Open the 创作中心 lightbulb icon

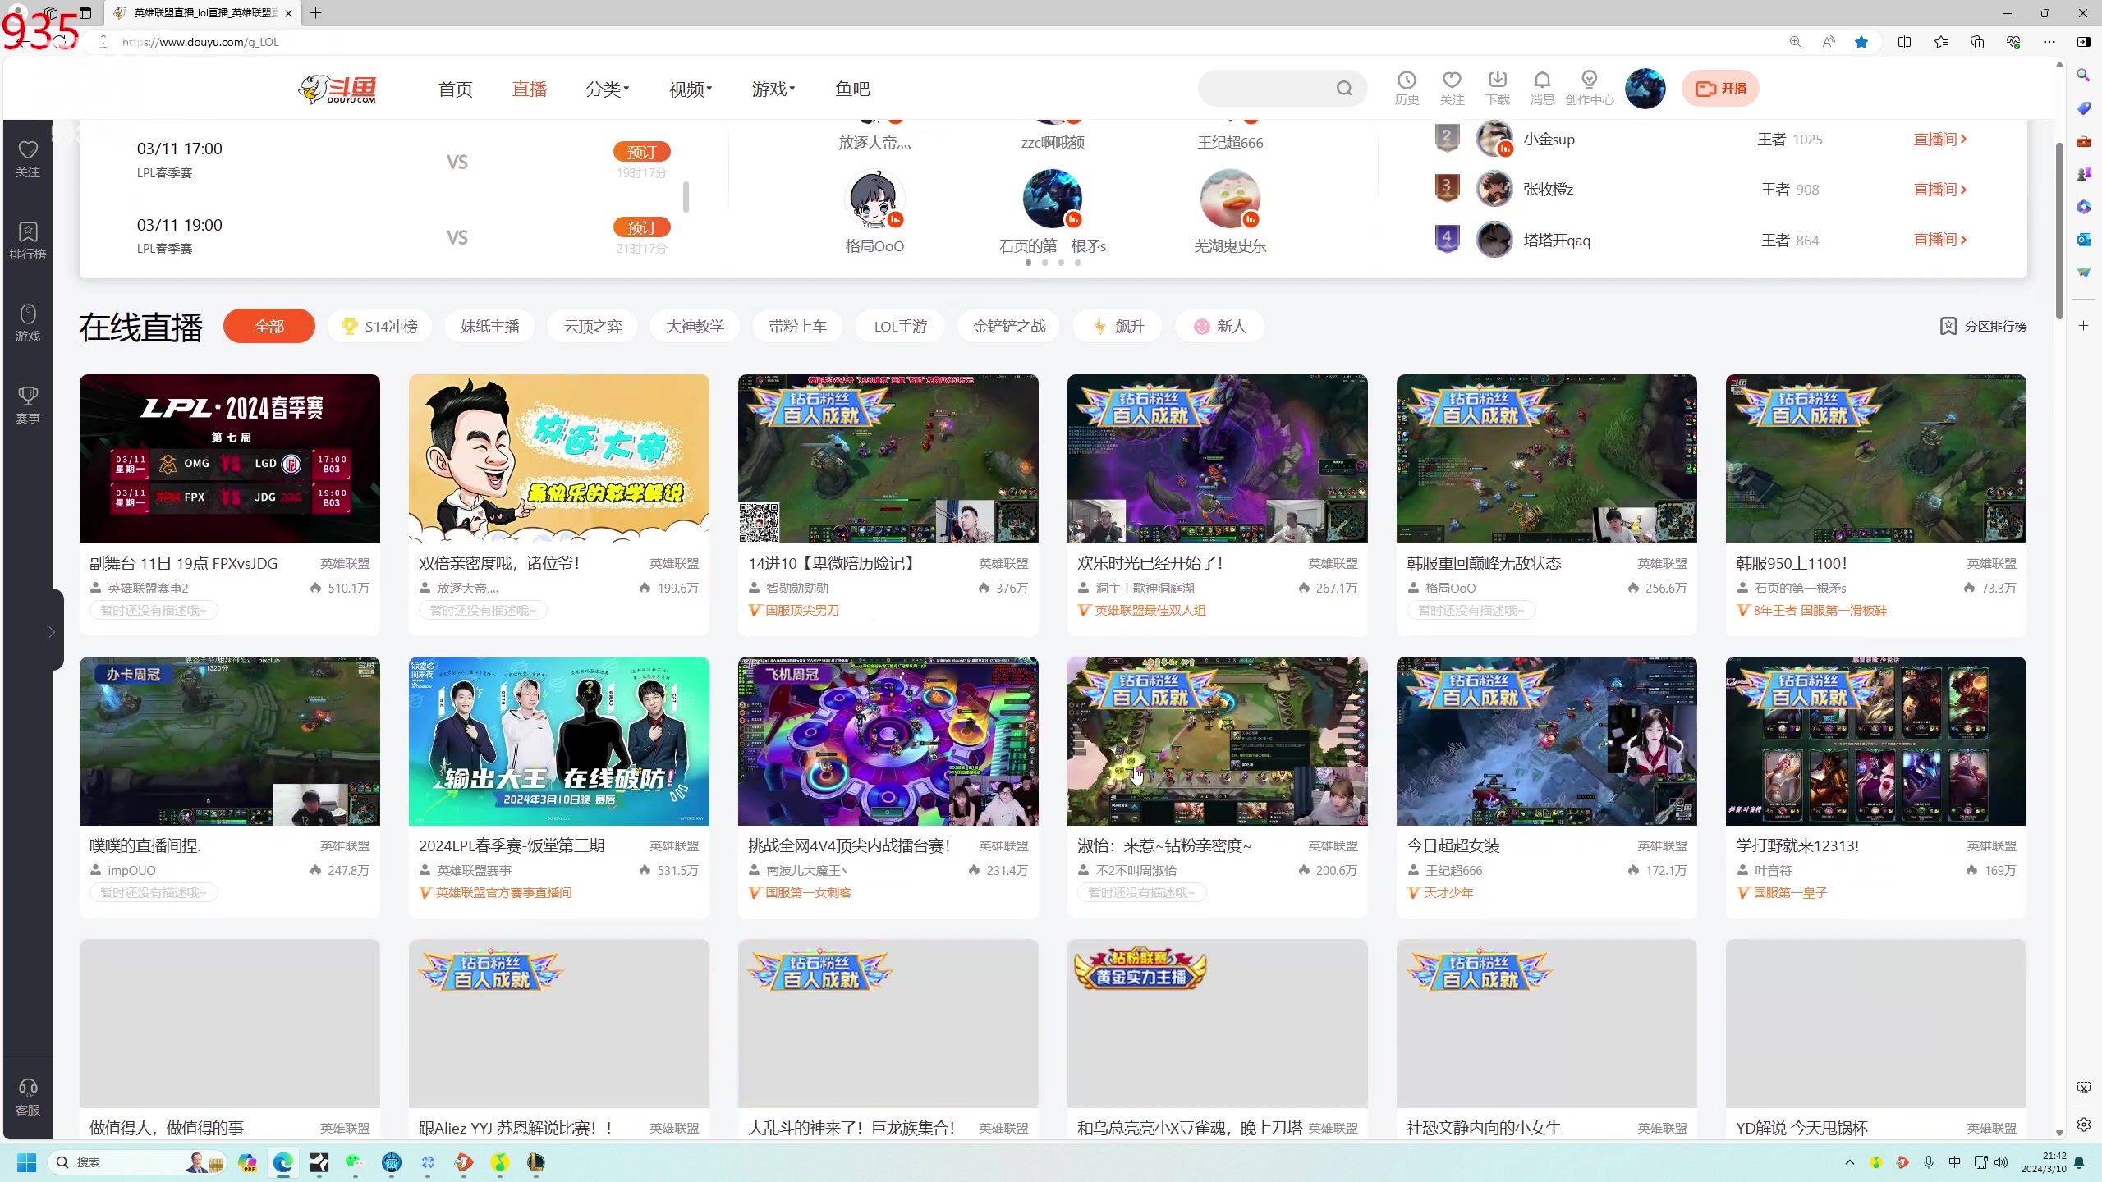(1590, 88)
